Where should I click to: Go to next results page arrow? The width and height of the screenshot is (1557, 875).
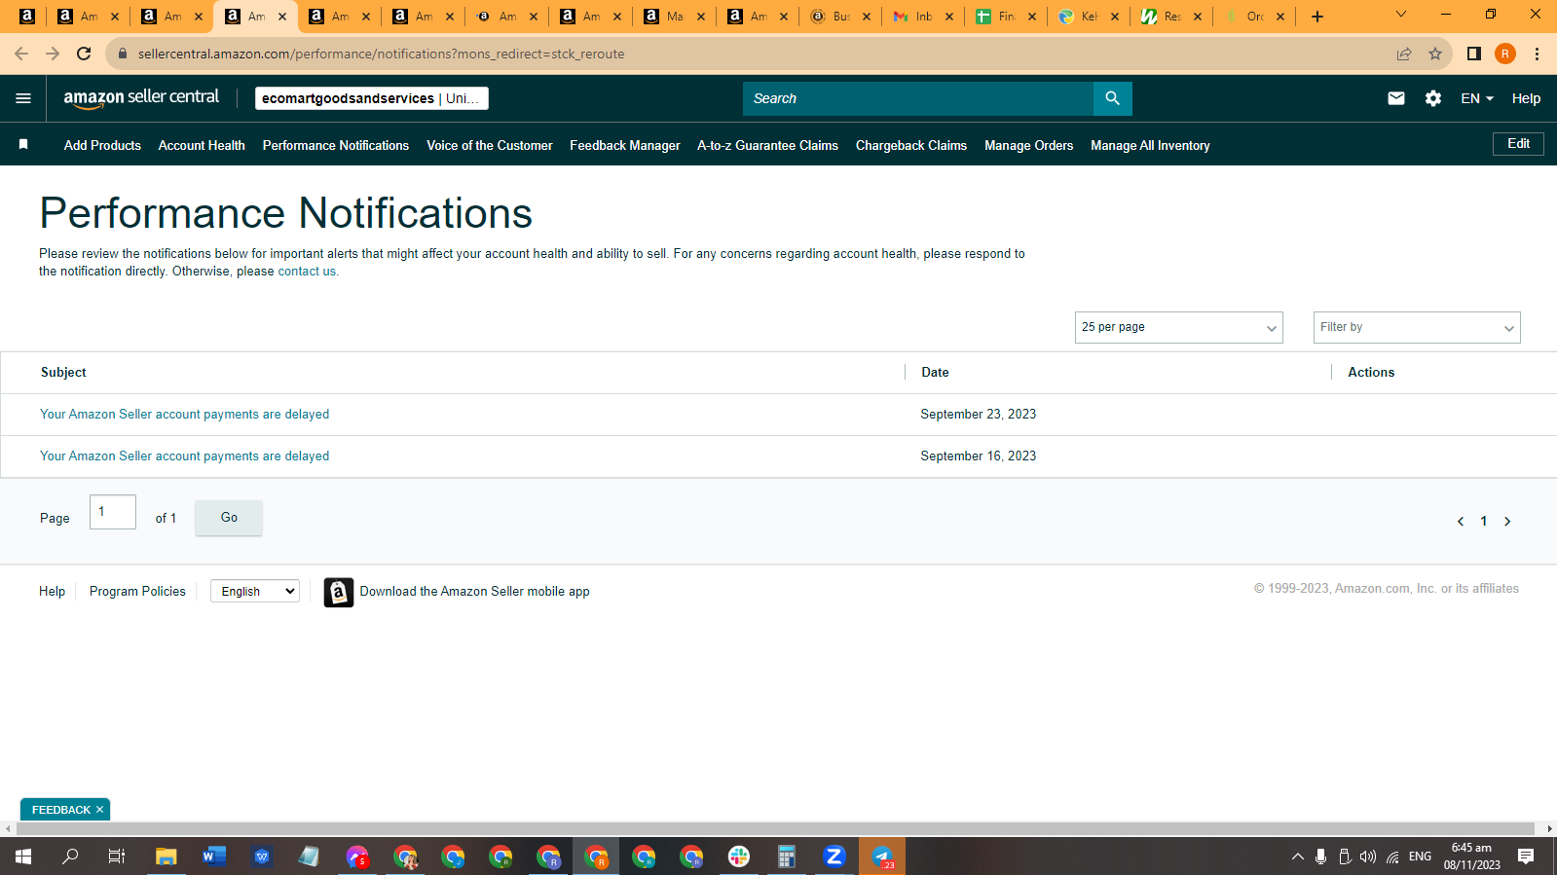point(1507,522)
